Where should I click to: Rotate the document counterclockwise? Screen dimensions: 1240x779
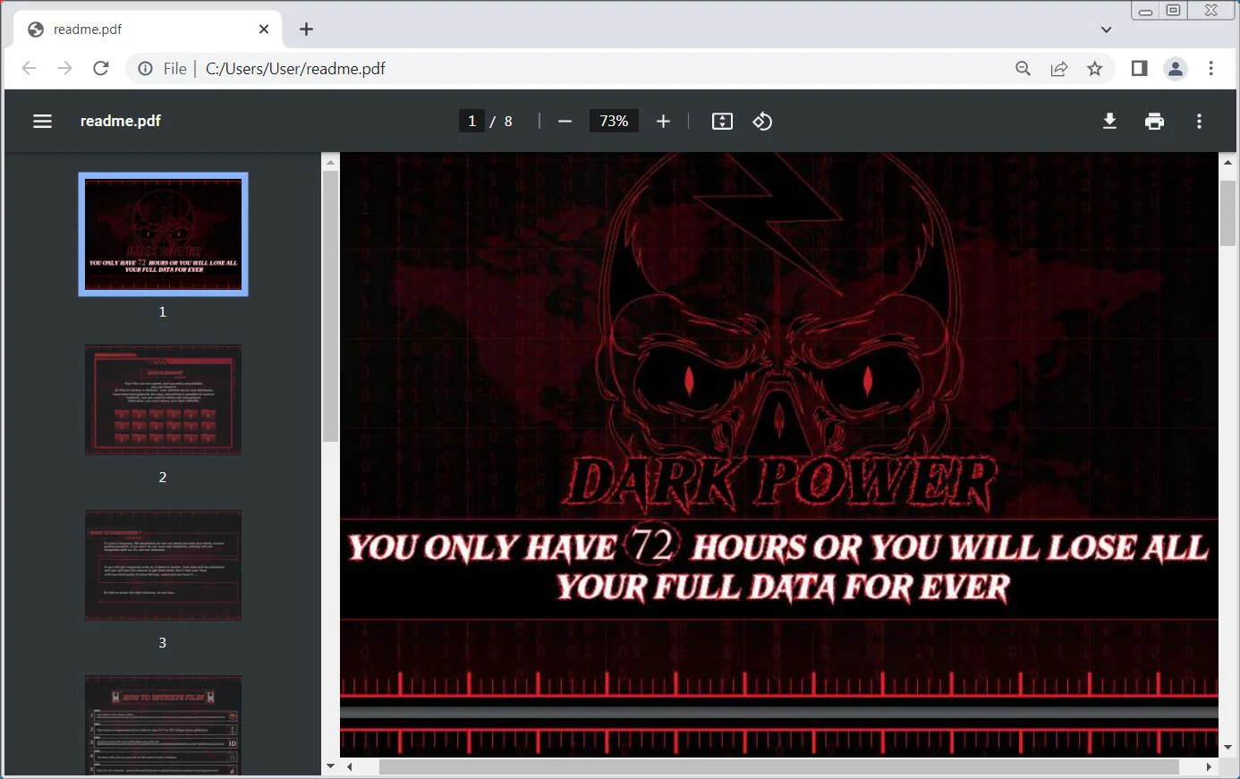pos(762,122)
